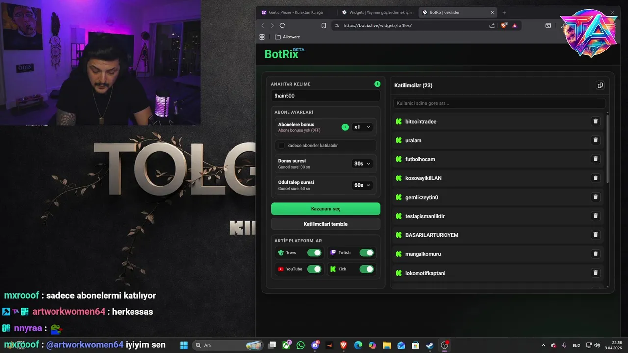Turn off the Kick platform switch
The height and width of the screenshot is (353, 628).
tap(366, 269)
